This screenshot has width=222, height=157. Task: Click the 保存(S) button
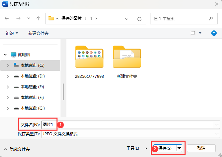point(165,148)
